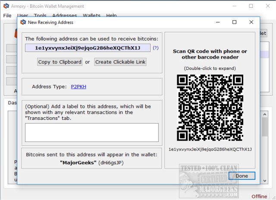
Task: Open the User menu in the Armory window
Action: 22,16
